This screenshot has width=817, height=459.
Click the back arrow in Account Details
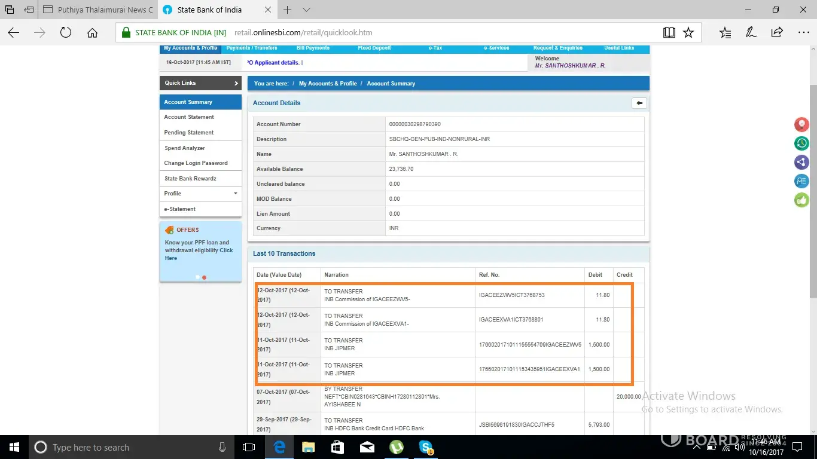(x=639, y=103)
